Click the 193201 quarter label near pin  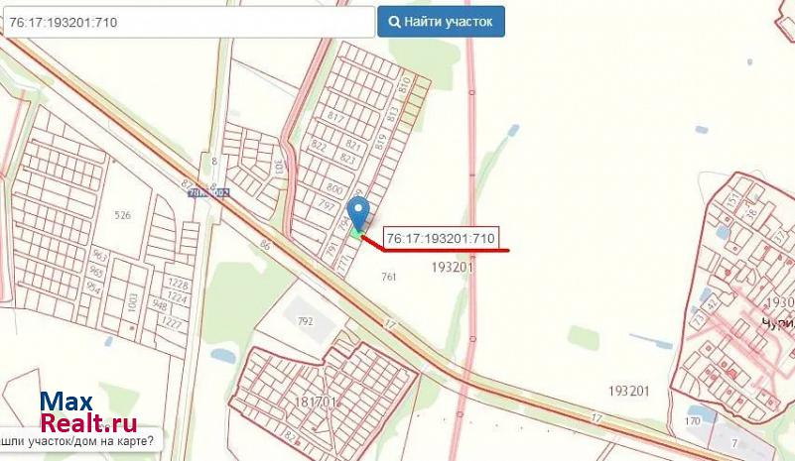point(453,267)
